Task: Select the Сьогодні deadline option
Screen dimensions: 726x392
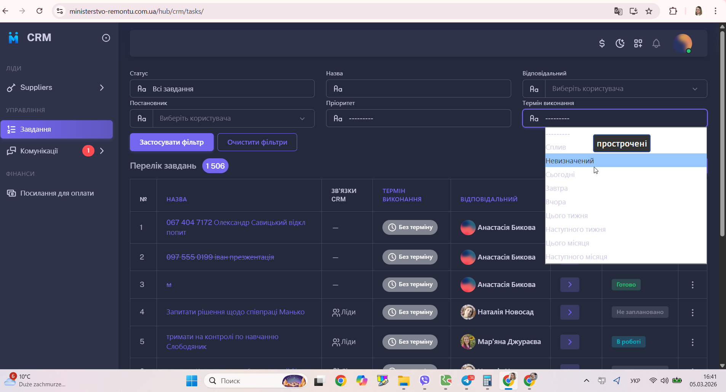Action: tap(626, 174)
